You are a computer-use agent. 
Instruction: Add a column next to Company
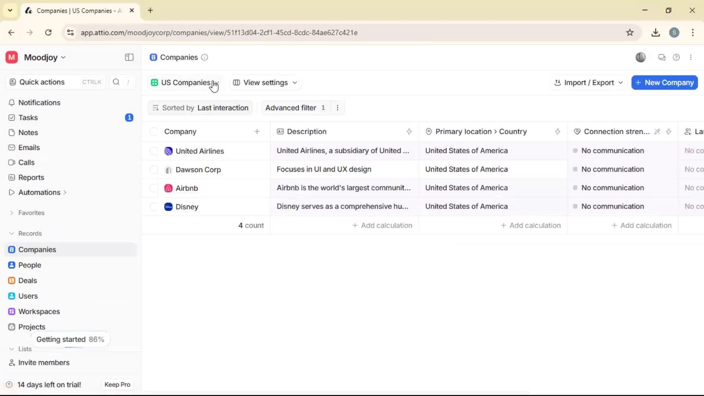point(257,132)
